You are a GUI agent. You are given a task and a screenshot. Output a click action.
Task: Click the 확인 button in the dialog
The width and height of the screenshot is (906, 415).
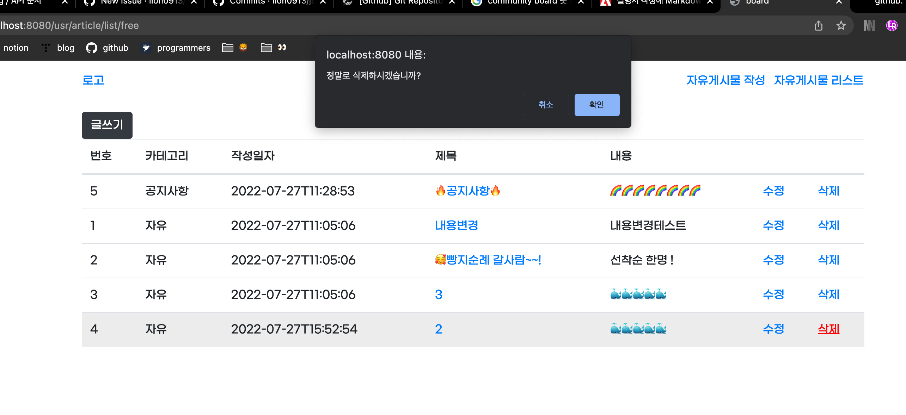pos(596,105)
